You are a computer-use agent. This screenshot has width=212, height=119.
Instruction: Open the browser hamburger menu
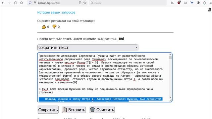210,3
